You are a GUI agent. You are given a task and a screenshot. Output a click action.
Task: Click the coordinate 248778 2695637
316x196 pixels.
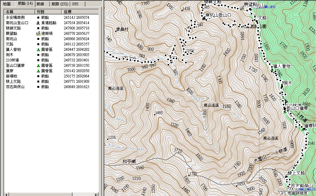[x=77, y=34]
